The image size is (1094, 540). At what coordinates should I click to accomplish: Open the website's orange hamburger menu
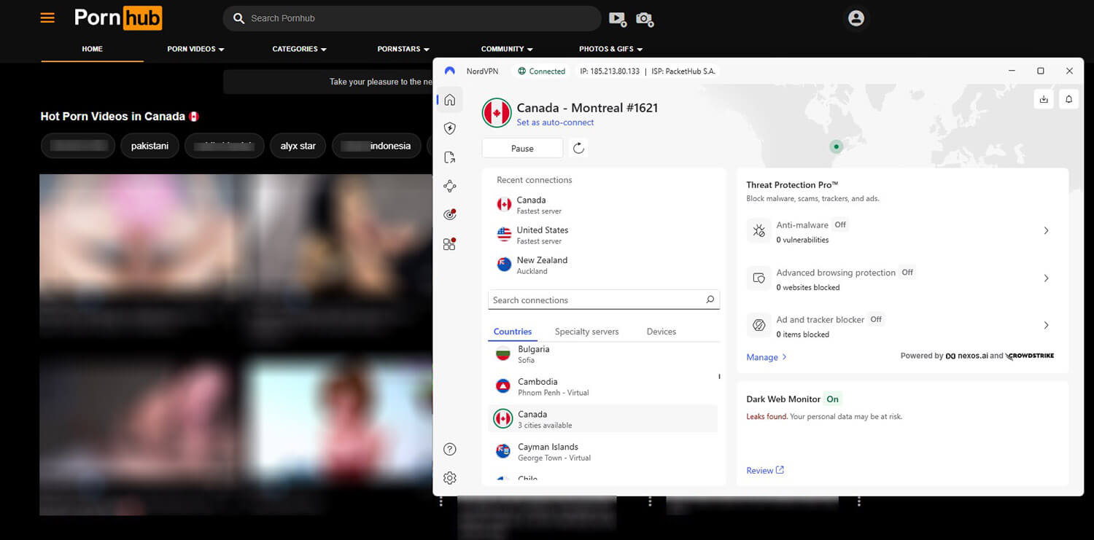point(47,18)
